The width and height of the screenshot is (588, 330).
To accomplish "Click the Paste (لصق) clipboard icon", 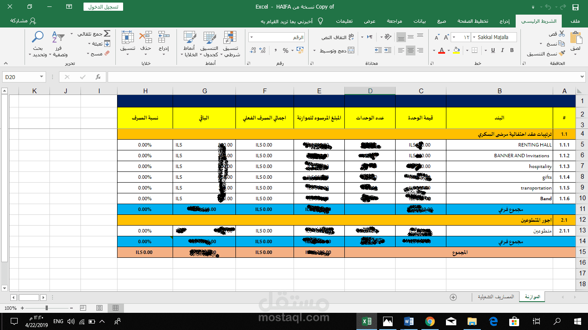I will click(575, 37).
